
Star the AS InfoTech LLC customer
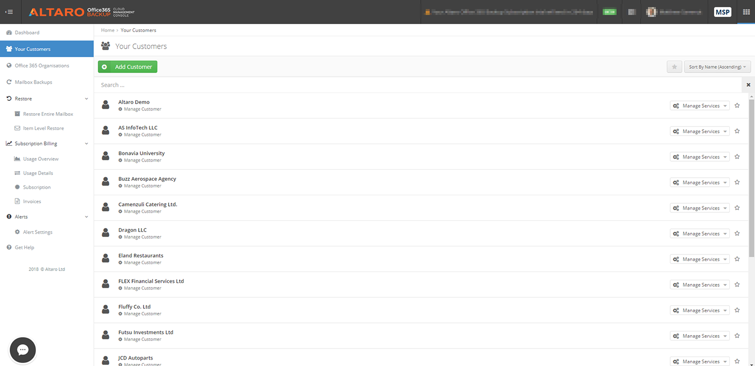pyautogui.click(x=737, y=131)
